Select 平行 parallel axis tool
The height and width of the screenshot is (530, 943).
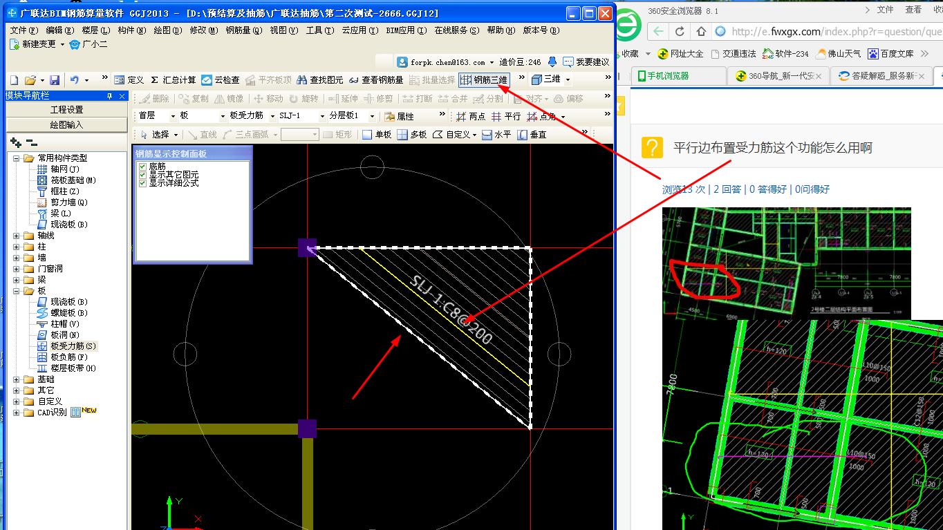(x=506, y=117)
